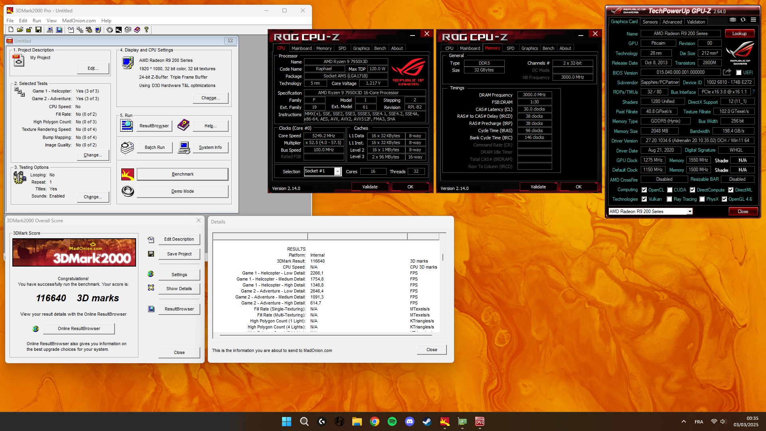This screenshot has height=431, width=766.
Task: Click the Benchmark button in Run section
Action: click(x=183, y=174)
